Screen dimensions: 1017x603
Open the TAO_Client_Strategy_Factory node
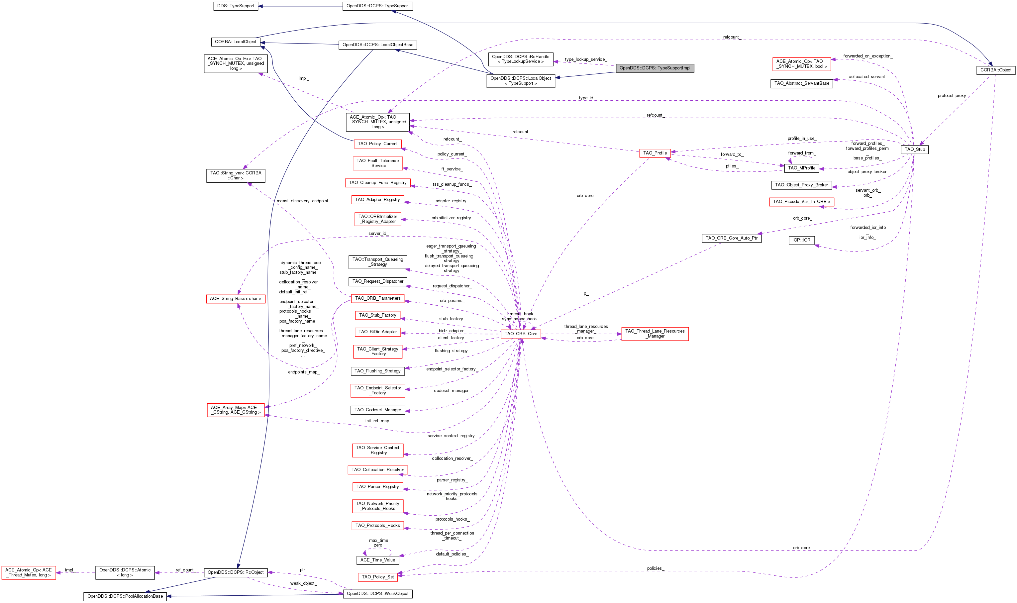click(x=377, y=352)
